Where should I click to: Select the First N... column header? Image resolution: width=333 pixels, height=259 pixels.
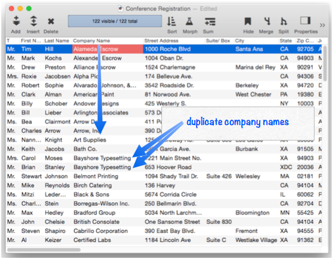[x=31, y=40]
